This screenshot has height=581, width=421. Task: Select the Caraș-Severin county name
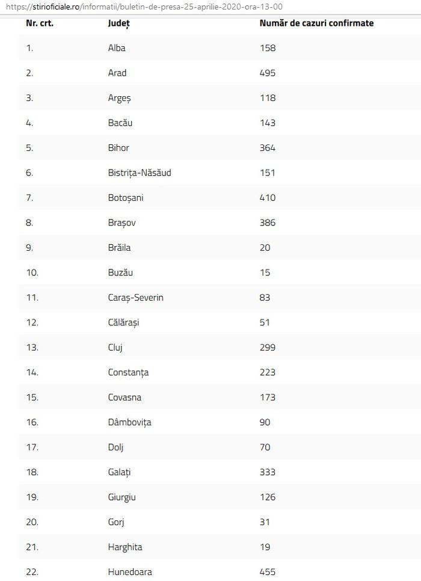[x=136, y=298]
